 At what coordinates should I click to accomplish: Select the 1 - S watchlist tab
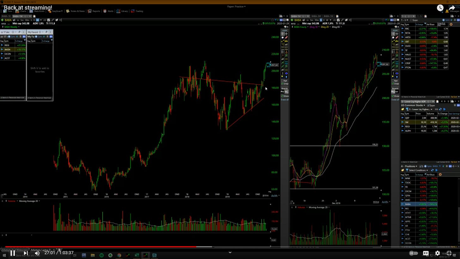tap(419, 16)
